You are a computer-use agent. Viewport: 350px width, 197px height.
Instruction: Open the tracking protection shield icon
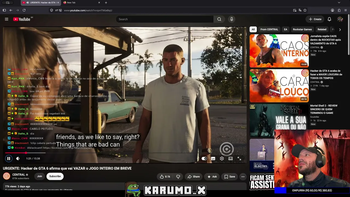(51, 10)
